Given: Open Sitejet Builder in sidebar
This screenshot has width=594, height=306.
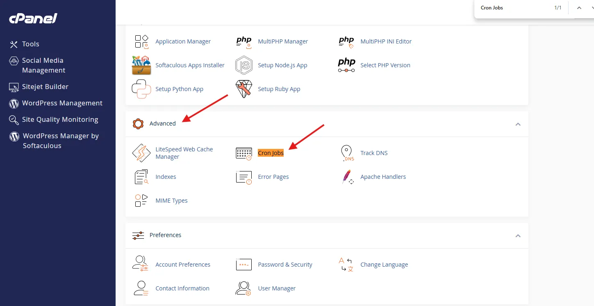Looking at the screenshot, I should point(45,87).
